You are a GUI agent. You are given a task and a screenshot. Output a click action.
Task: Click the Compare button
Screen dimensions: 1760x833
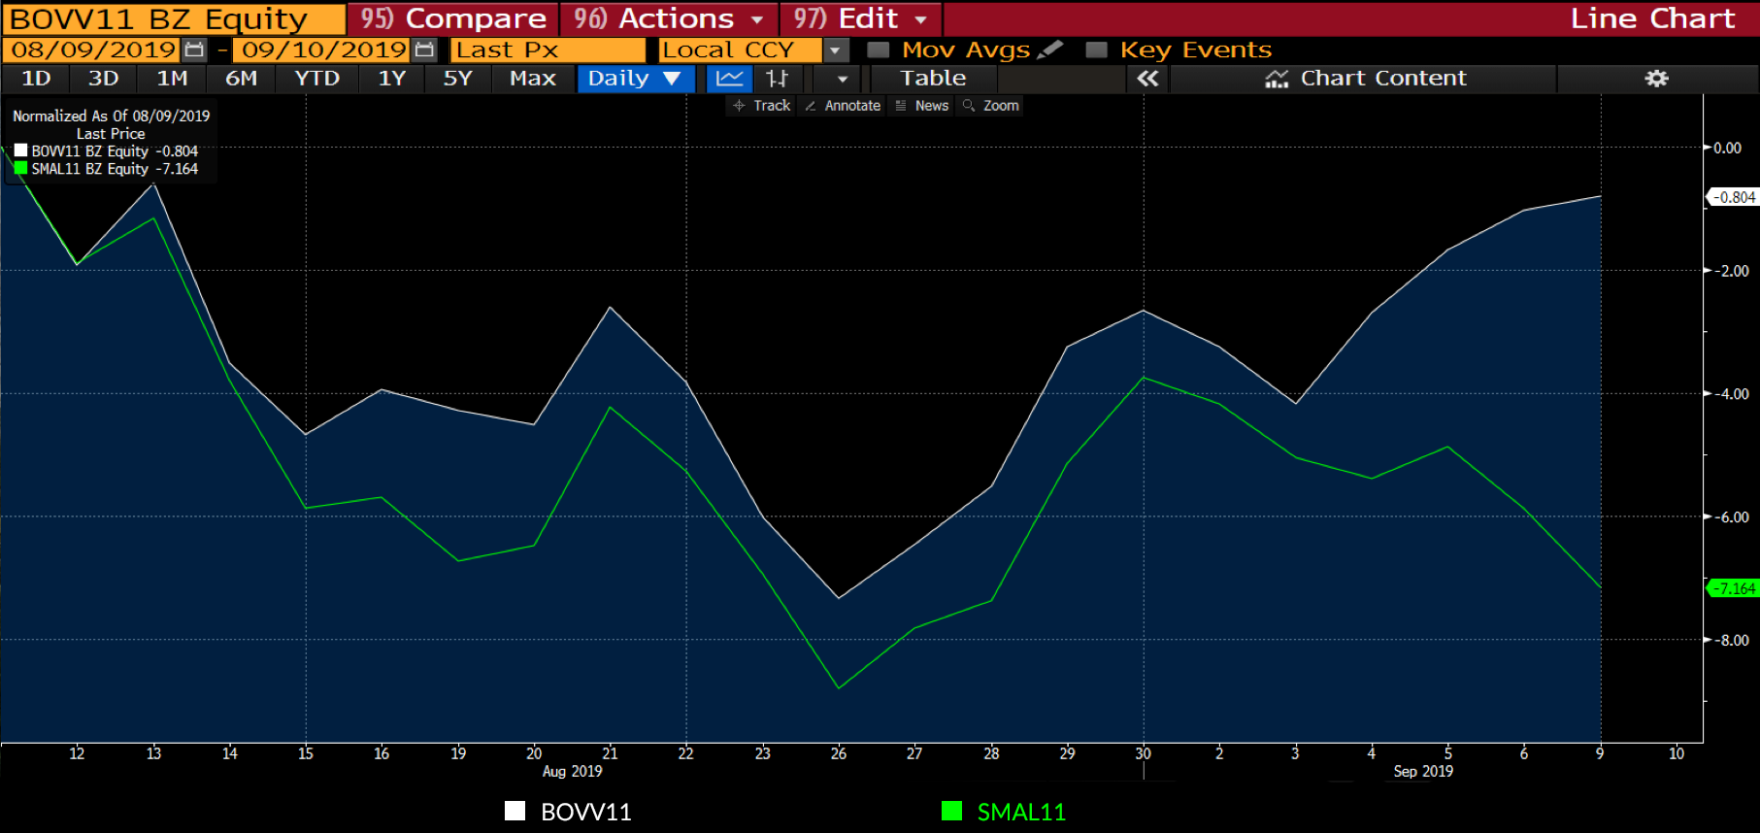[x=453, y=18]
